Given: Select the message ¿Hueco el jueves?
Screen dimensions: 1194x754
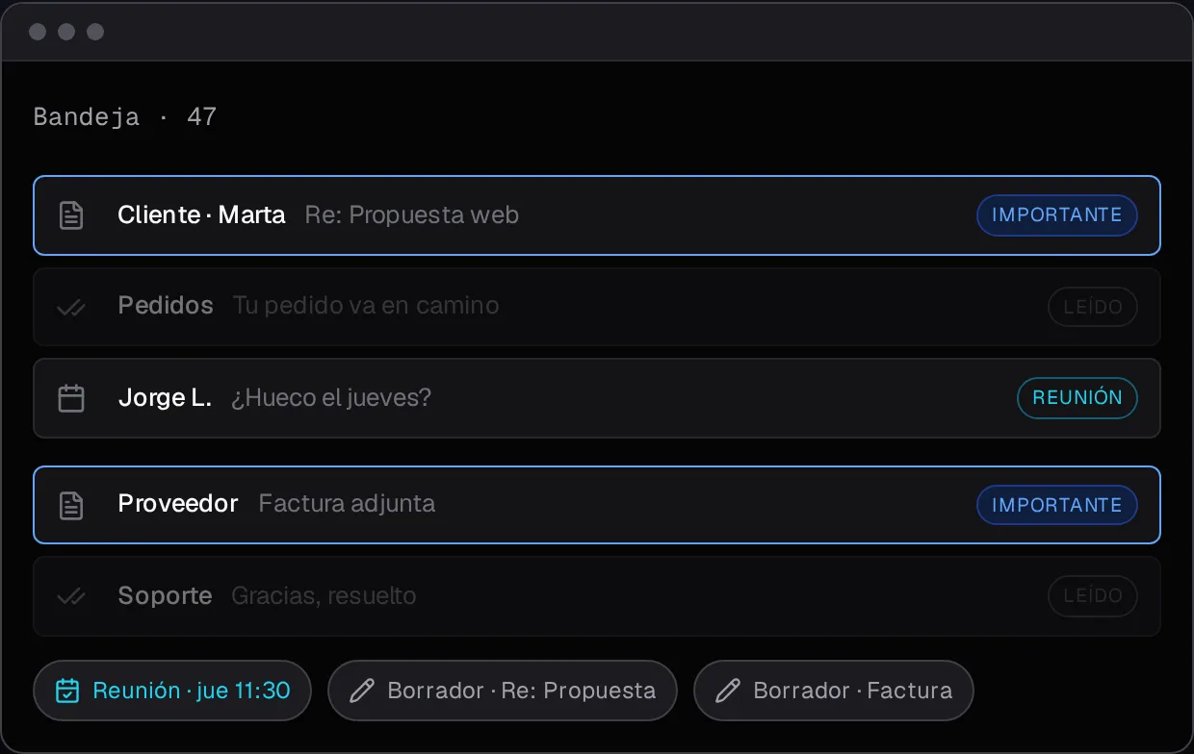Looking at the screenshot, I should pyautogui.click(x=331, y=397).
